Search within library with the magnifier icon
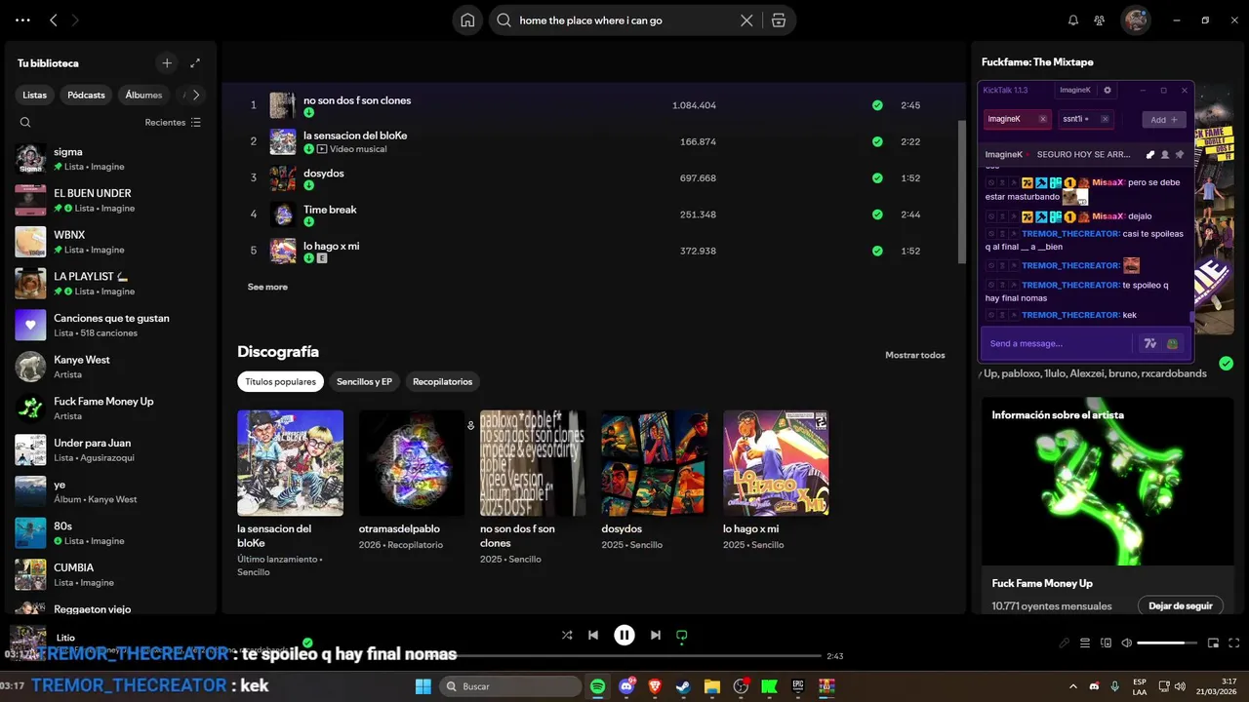This screenshot has width=1249, height=702. click(x=25, y=122)
